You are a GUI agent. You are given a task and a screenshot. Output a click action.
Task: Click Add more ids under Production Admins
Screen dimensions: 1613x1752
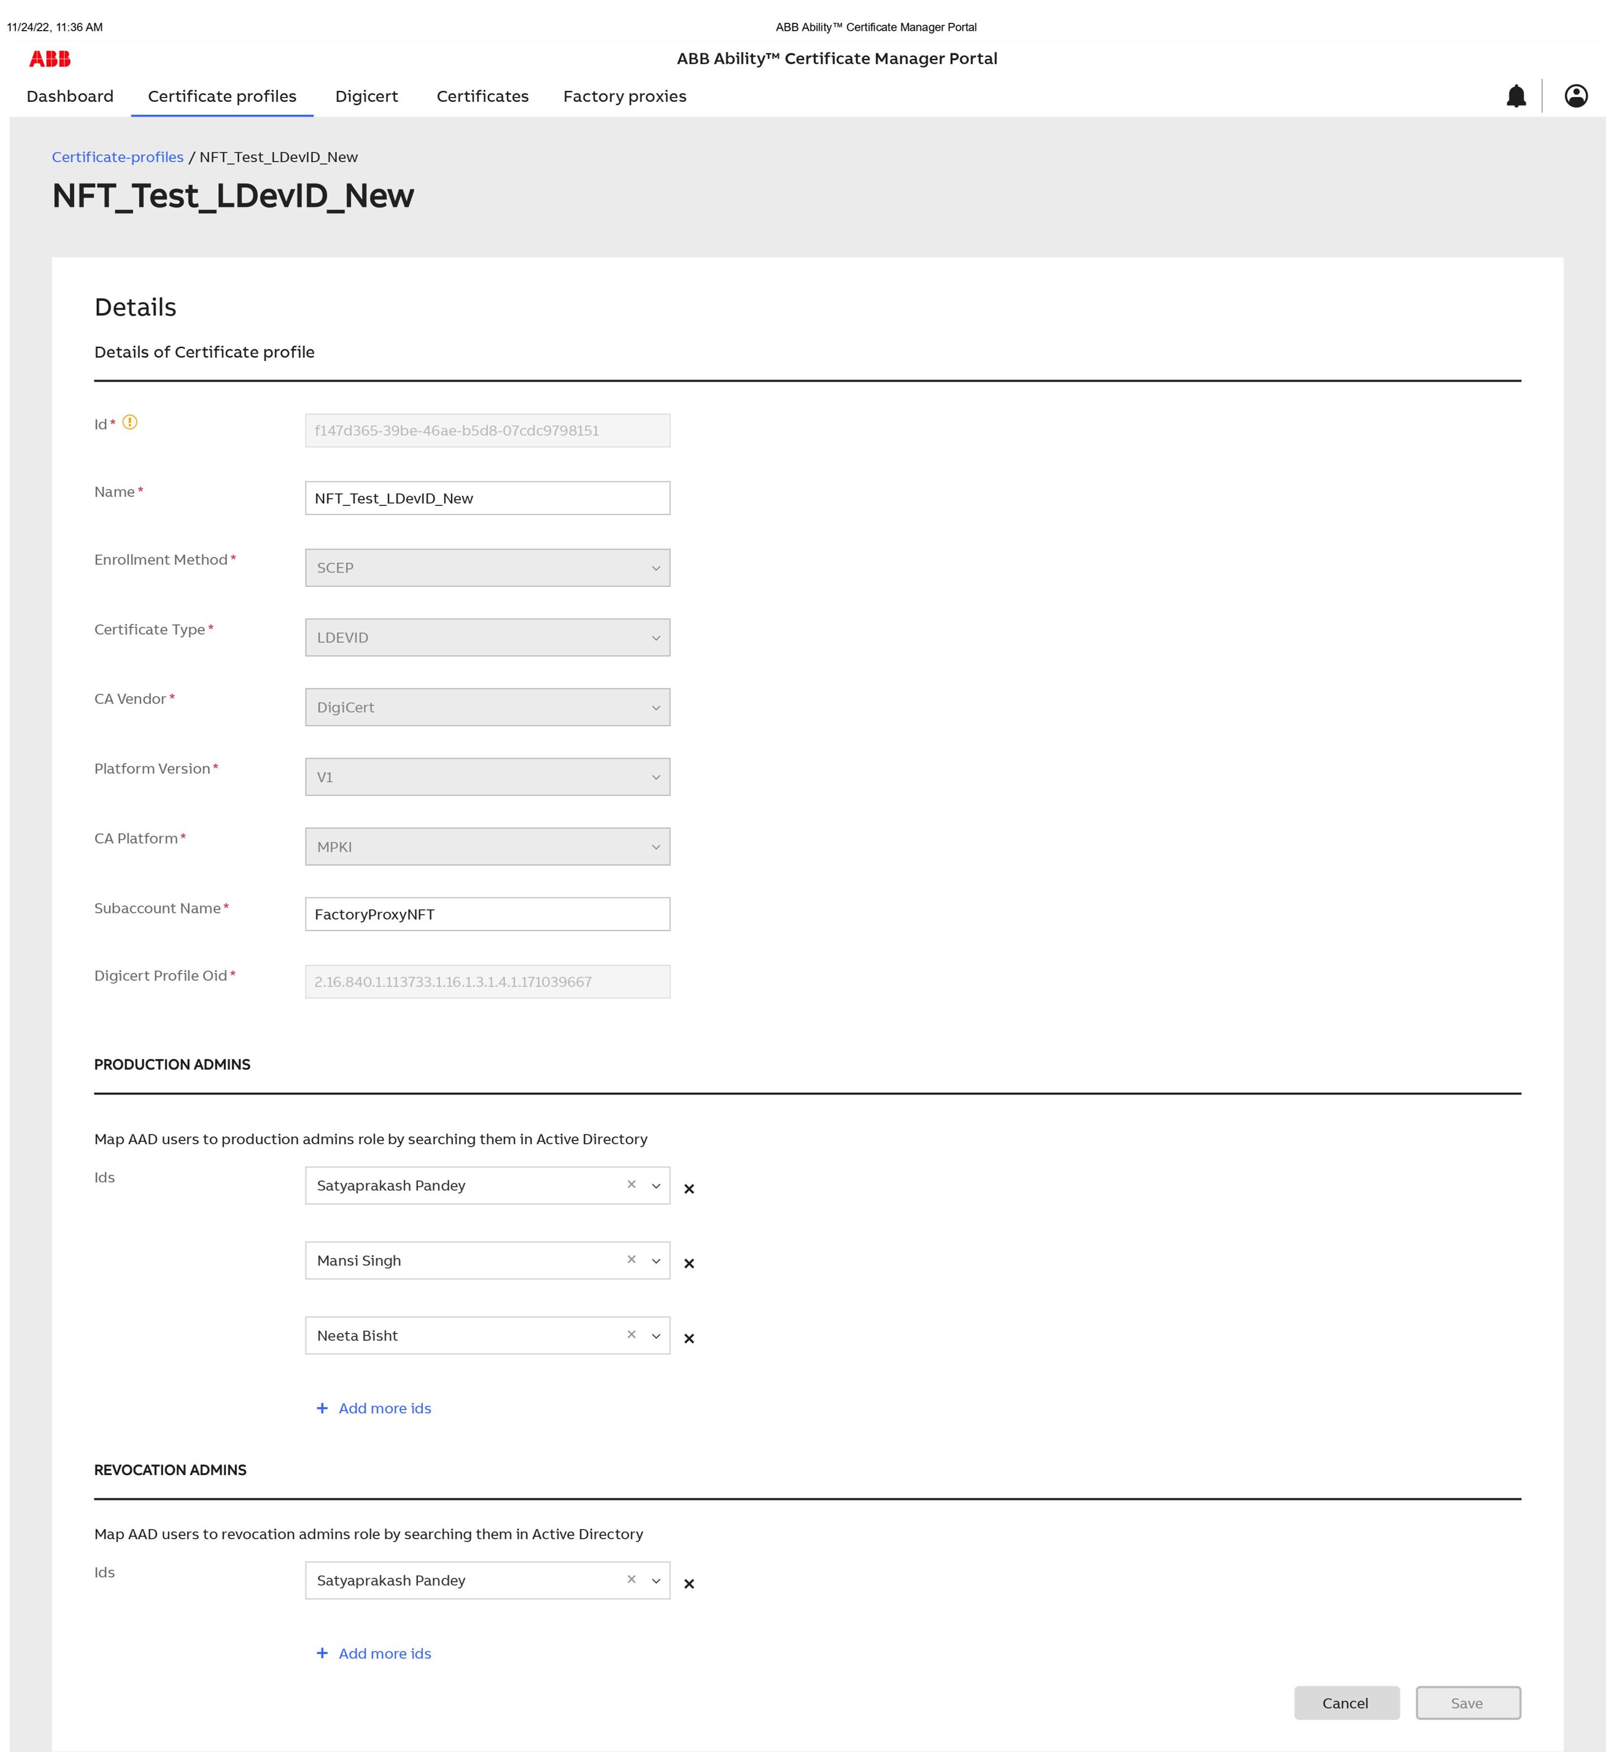tap(385, 1408)
